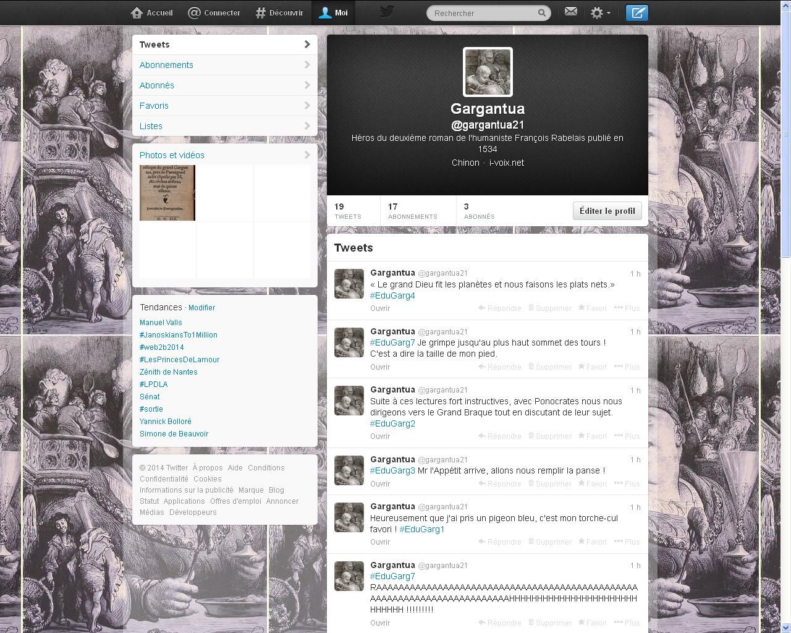Favorite the #EduGarg2 tweet
The height and width of the screenshot is (633, 791).
[x=592, y=436]
